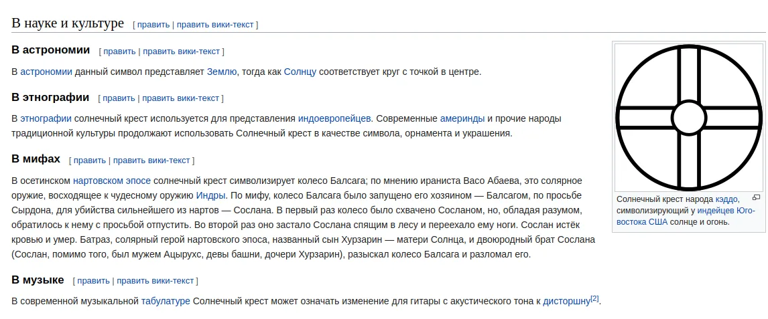Click "править вики-текст" next to "В этнографии"
768x319 pixels.
(x=181, y=98)
